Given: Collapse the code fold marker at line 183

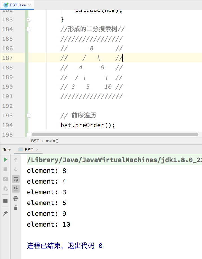Looking at the screenshot, I should pyautogui.click(x=28, y=19).
